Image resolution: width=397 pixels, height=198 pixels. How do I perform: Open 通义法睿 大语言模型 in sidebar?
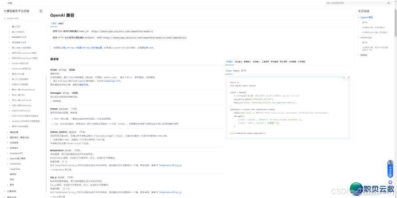pos(21,48)
